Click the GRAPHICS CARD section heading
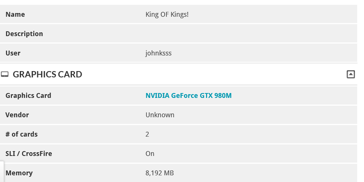Image resolution: width=364 pixels, height=182 pixels. point(47,74)
